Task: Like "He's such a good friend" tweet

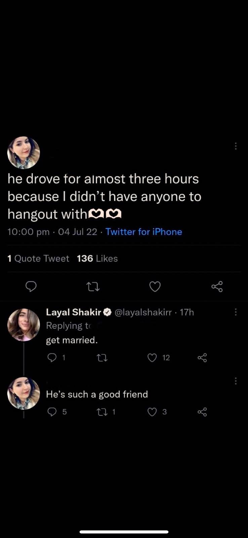Action: tap(152, 412)
